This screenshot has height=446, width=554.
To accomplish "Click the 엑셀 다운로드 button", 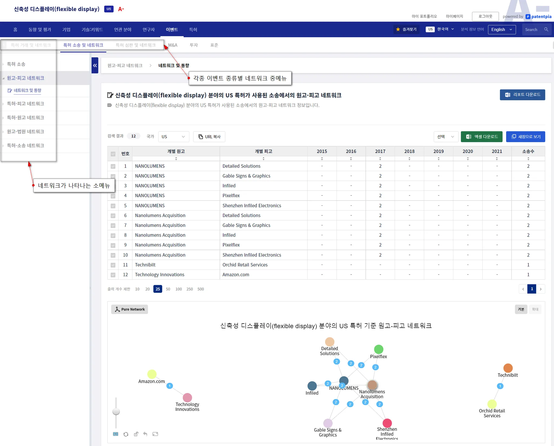I will point(481,137).
